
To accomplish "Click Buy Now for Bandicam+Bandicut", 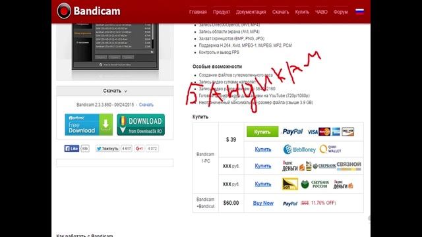I will (x=263, y=203).
